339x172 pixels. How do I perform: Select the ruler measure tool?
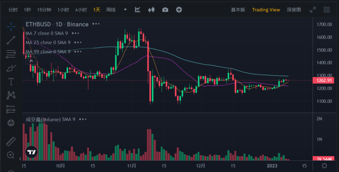pos(11,141)
